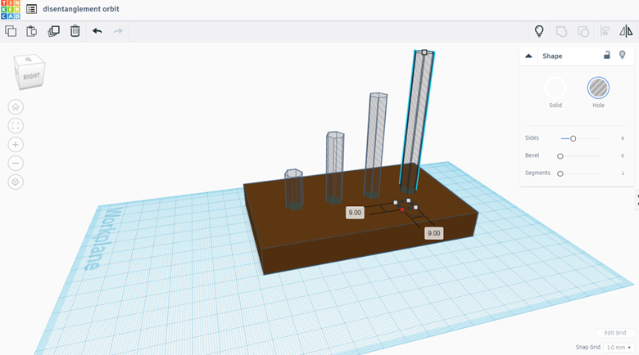Zoom in with plus button
Screen dimensions: 639x355
pos(16,145)
